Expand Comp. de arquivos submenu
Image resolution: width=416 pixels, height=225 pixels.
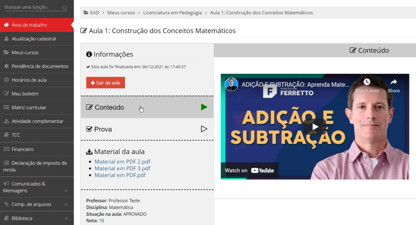click(x=66, y=204)
